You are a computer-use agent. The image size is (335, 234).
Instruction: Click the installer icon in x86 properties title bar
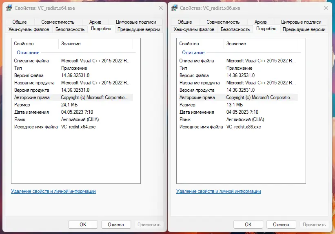(x=174, y=8)
